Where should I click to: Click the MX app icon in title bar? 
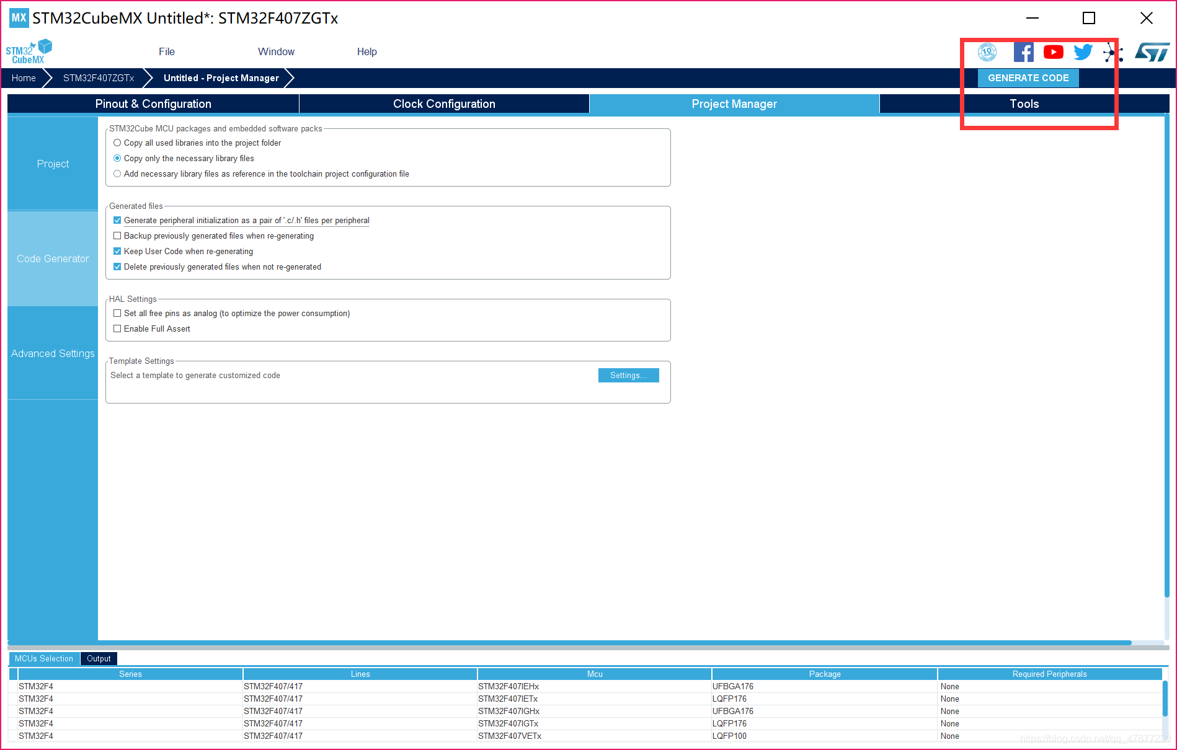tap(19, 18)
